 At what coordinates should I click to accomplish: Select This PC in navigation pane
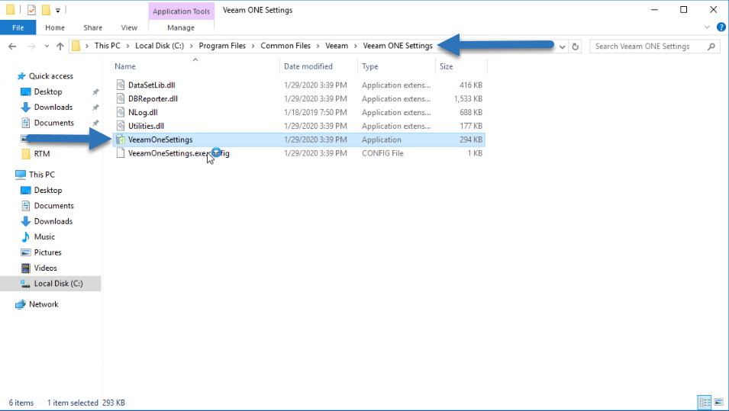tap(42, 175)
